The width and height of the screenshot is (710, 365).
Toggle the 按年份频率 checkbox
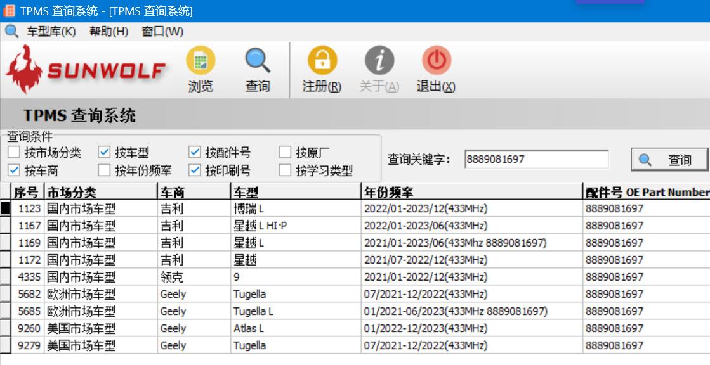pyautogui.click(x=104, y=170)
